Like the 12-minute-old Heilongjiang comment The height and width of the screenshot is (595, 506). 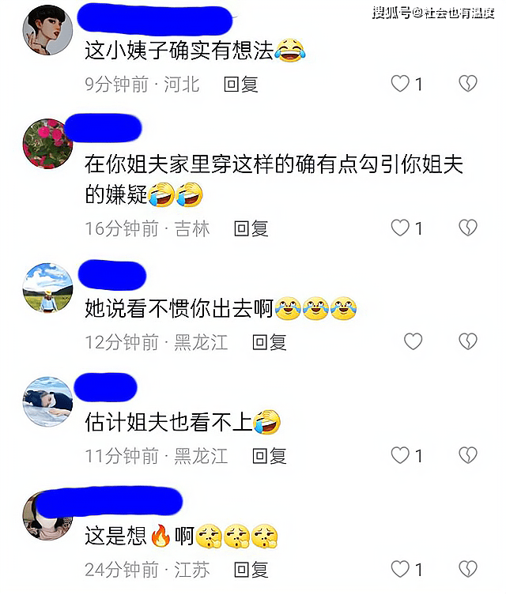pyautogui.click(x=413, y=341)
